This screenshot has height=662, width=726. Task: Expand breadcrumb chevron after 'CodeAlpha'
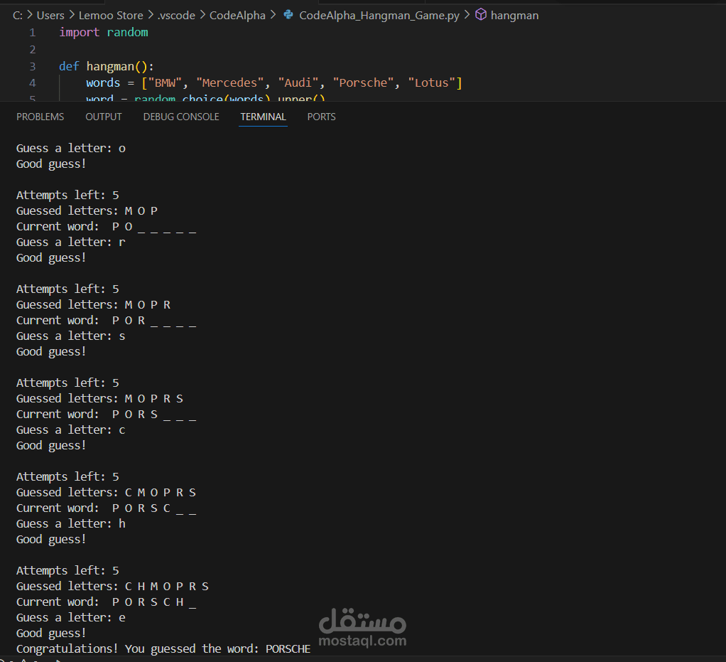coord(273,16)
